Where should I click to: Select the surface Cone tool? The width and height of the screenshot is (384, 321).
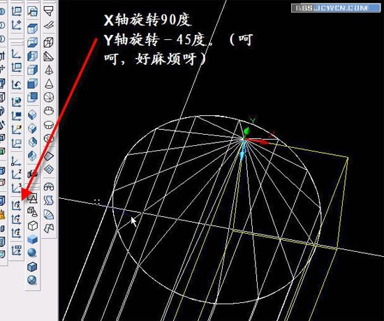[48, 84]
